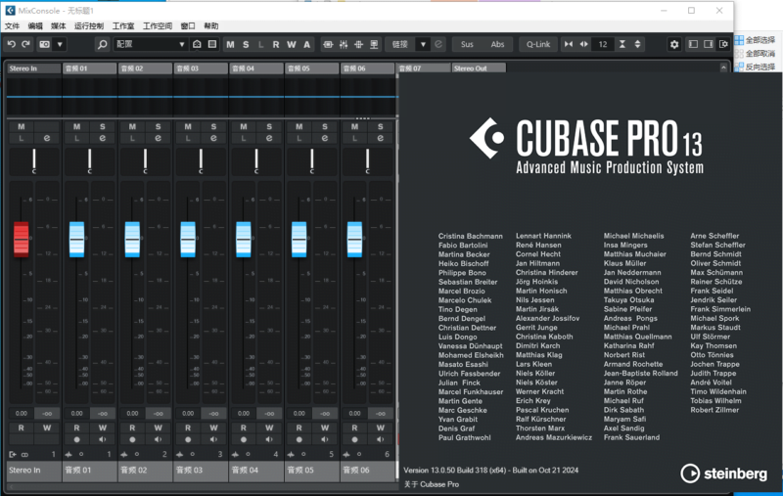The width and height of the screenshot is (783, 496).
Task: Click the rack selection icon next to filter
Action: 212,44
